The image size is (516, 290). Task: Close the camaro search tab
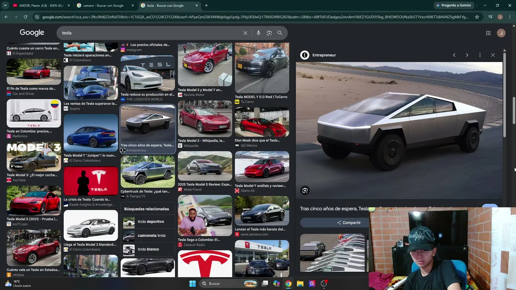[x=133, y=6]
